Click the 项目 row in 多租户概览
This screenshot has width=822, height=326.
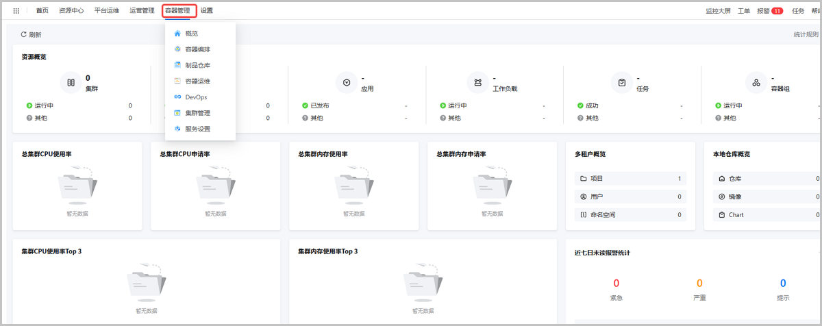coord(630,179)
